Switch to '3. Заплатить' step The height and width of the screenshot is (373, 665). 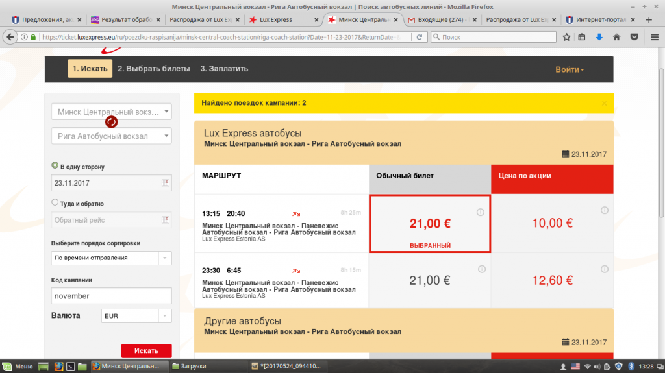pyautogui.click(x=224, y=69)
